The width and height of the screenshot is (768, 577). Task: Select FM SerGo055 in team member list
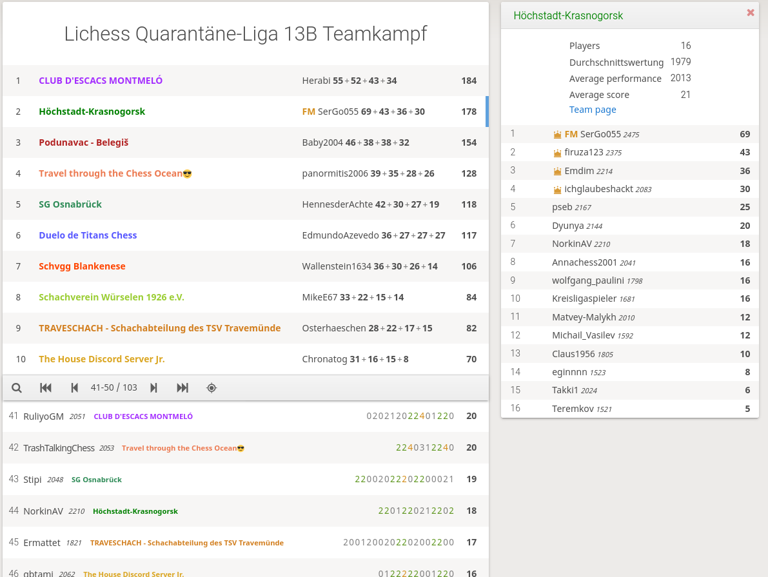[630, 134]
